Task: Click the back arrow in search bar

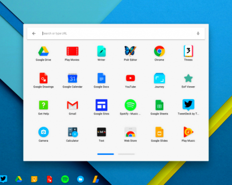Action: tap(34, 33)
